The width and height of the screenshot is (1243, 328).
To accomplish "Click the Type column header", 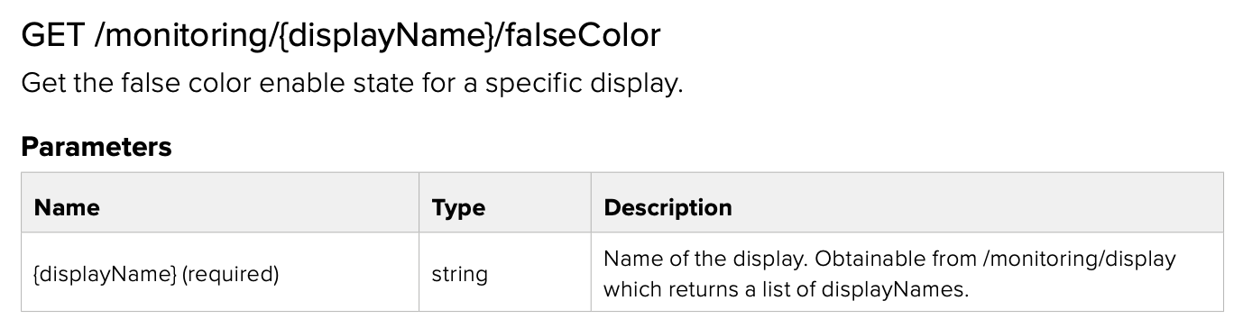I will tap(458, 207).
